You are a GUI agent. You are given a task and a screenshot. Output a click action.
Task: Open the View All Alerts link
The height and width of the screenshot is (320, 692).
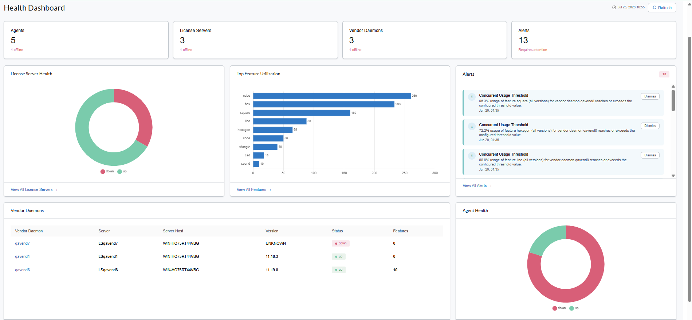point(477,186)
